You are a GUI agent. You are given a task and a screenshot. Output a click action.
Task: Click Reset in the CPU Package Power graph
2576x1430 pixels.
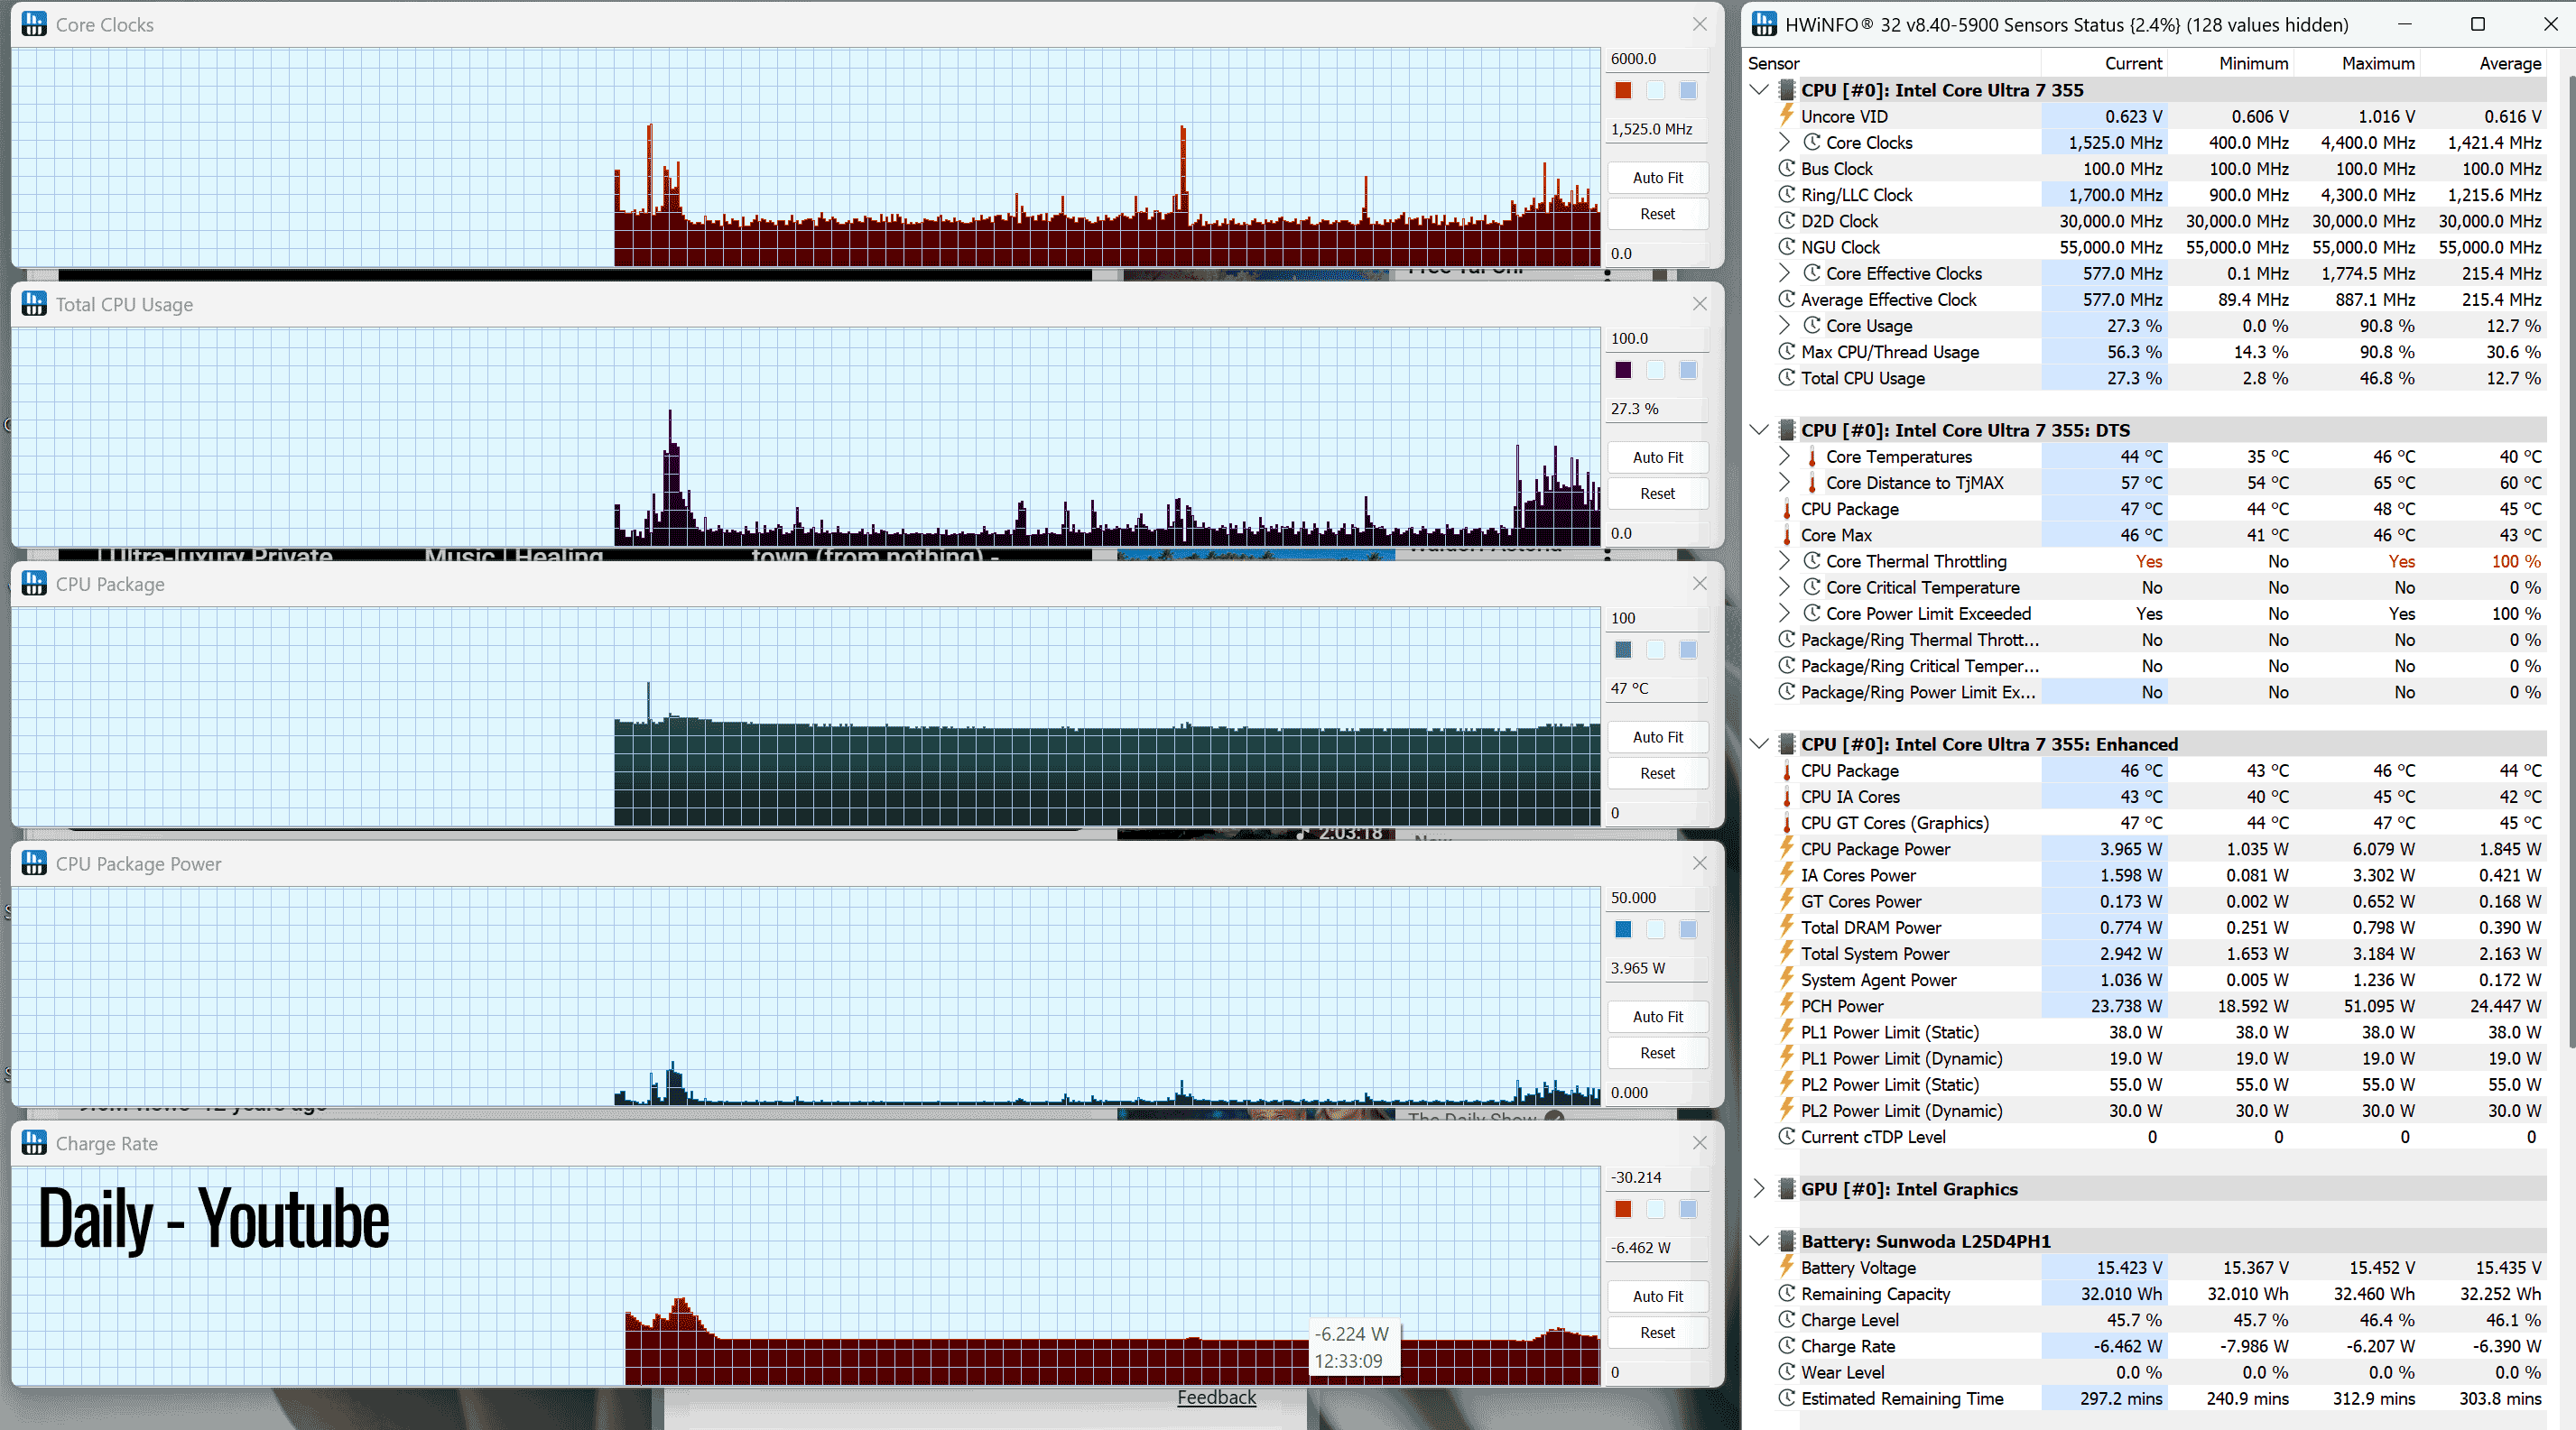coord(1657,1053)
